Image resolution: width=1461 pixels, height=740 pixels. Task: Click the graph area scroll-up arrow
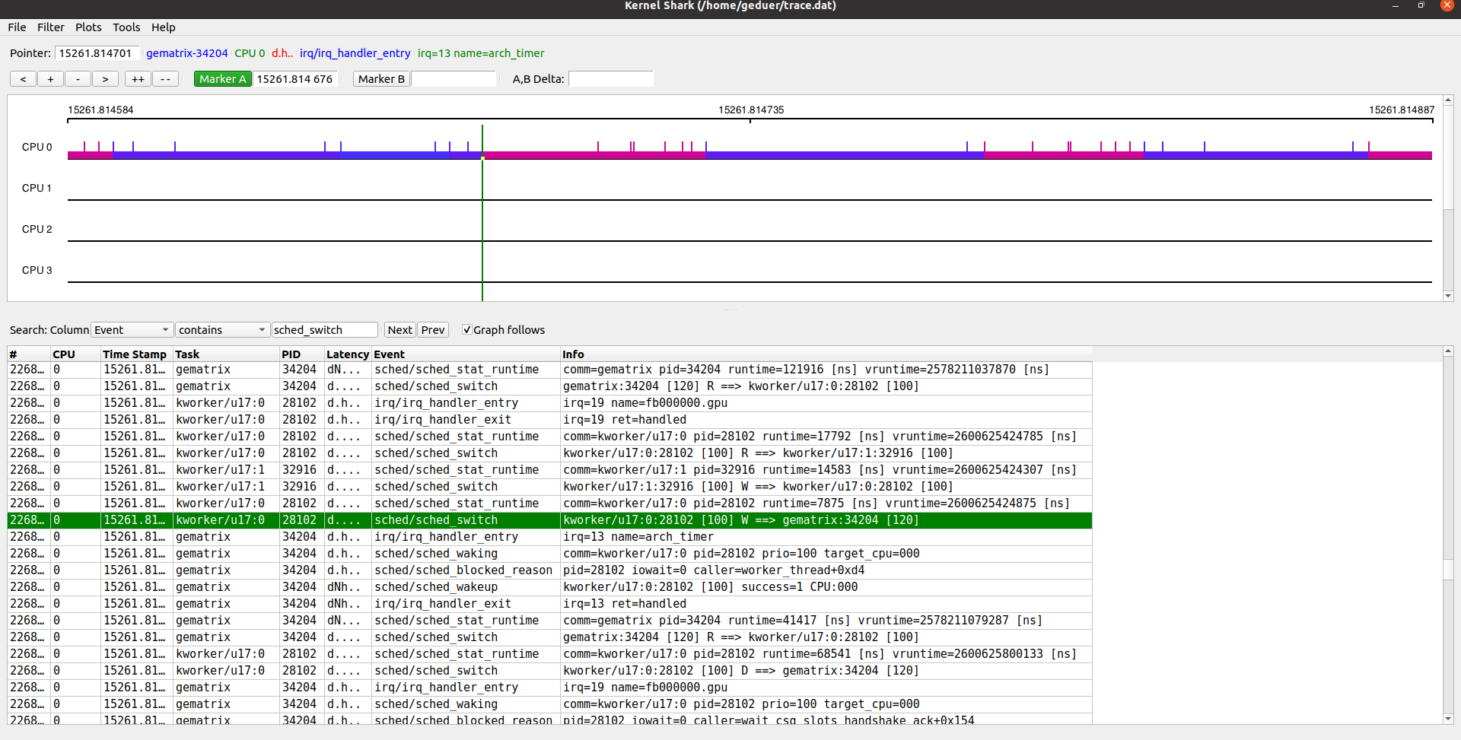1448,100
